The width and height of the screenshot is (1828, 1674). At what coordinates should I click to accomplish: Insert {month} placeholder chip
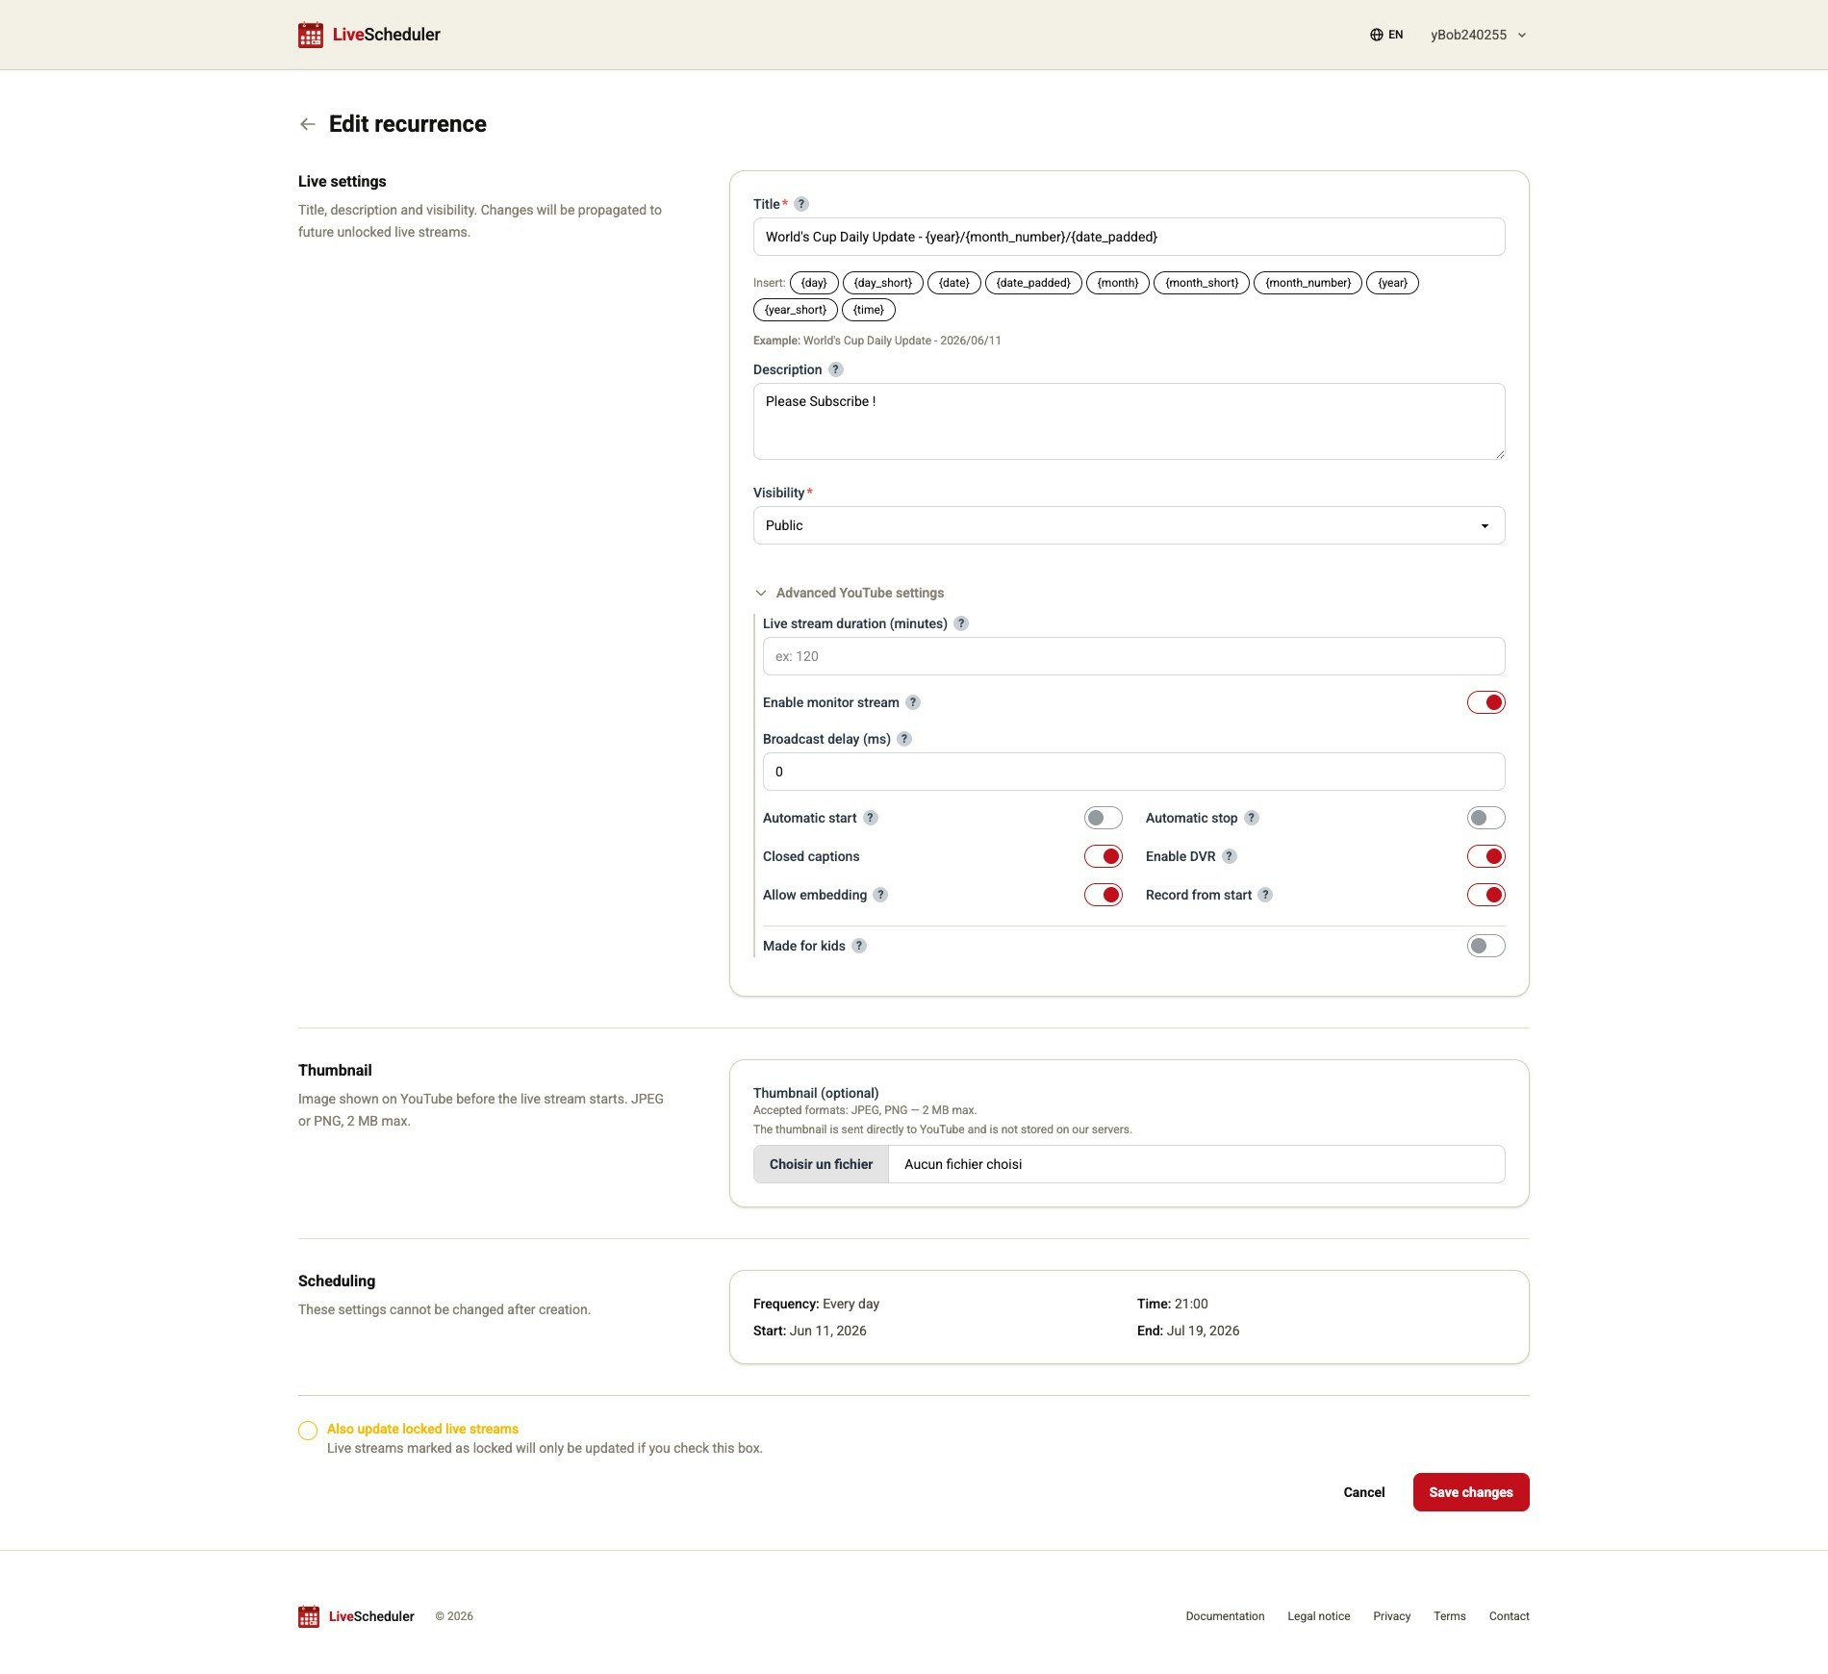click(x=1118, y=283)
